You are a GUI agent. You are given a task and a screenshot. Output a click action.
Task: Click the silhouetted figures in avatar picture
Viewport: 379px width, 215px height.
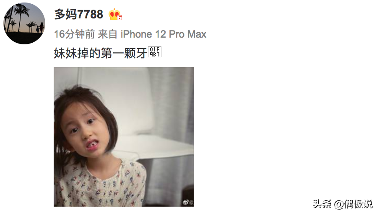40,28
